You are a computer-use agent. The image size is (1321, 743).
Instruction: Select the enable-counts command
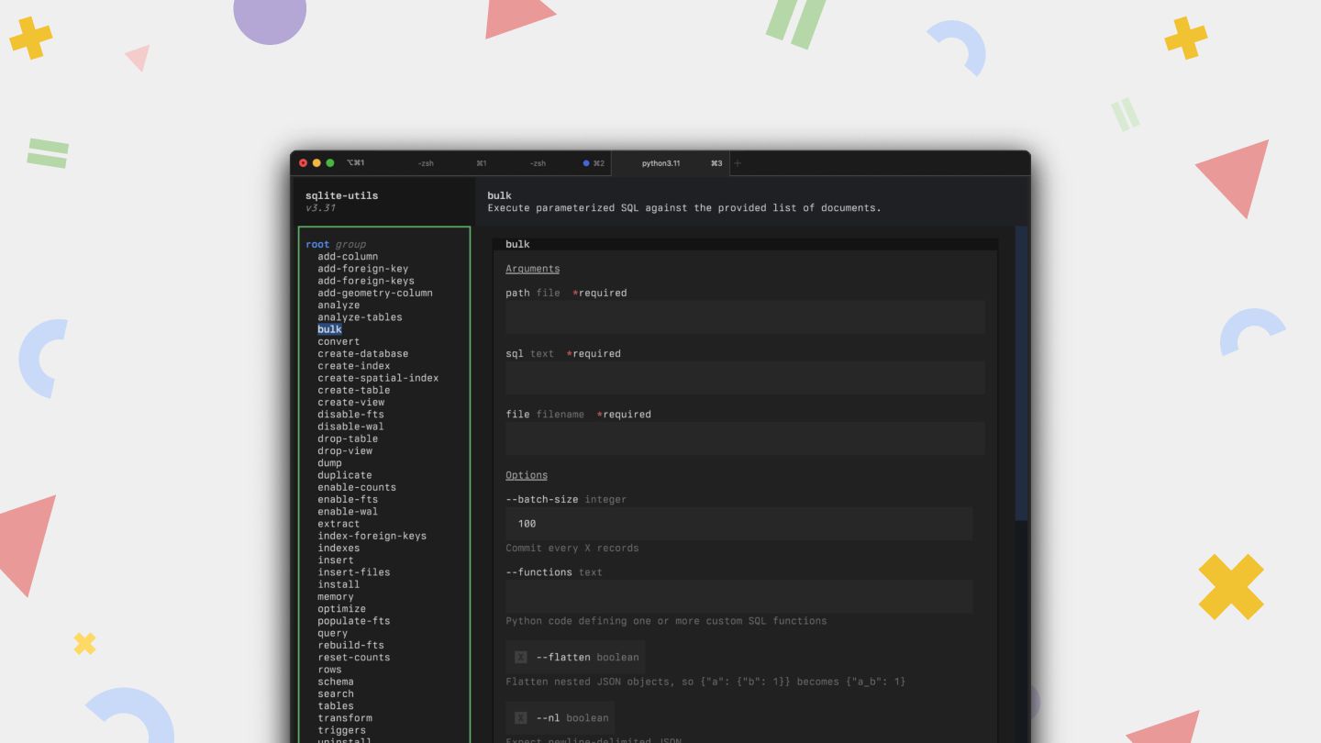(x=357, y=487)
